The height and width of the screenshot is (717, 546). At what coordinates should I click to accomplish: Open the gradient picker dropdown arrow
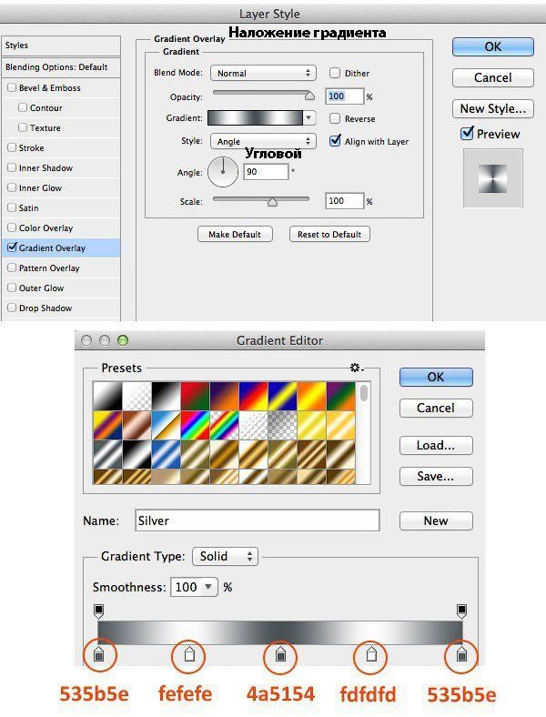pos(309,118)
